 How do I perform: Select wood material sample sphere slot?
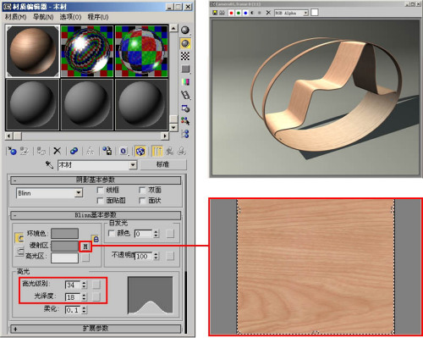point(33,51)
